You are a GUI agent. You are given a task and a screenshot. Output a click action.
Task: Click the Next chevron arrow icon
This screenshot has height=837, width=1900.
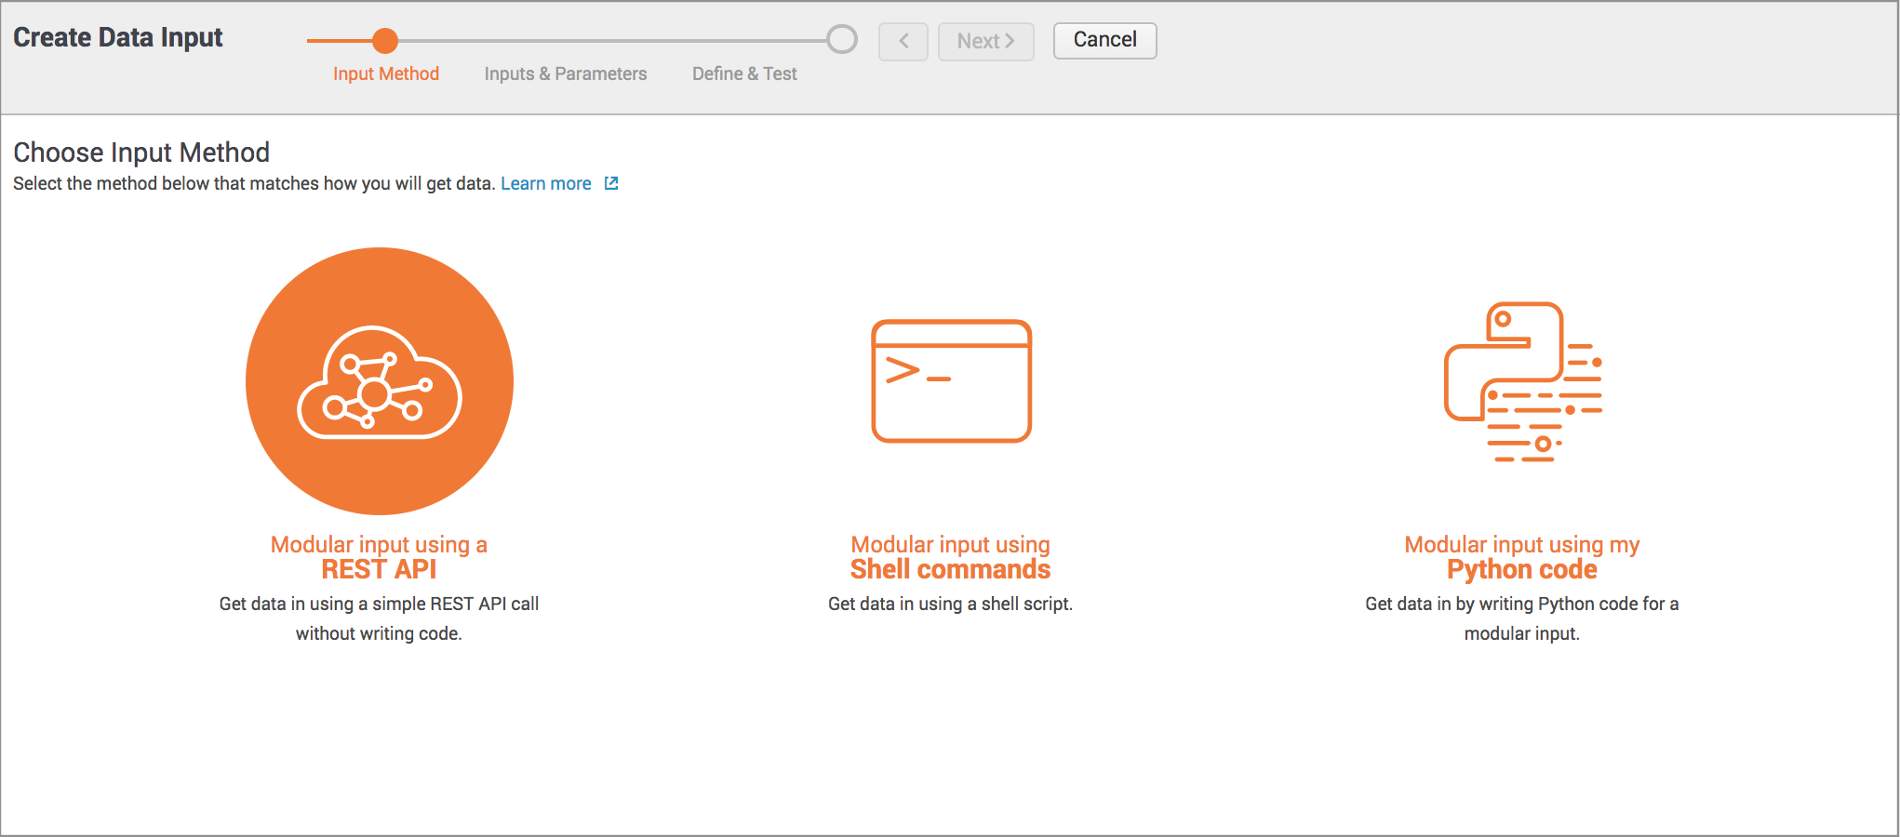click(1010, 41)
